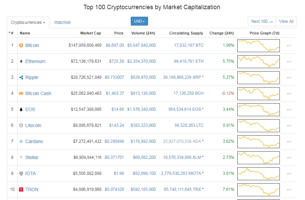The width and height of the screenshot is (305, 200).
Task: Open the TRON name link
Action: click(x=32, y=189)
